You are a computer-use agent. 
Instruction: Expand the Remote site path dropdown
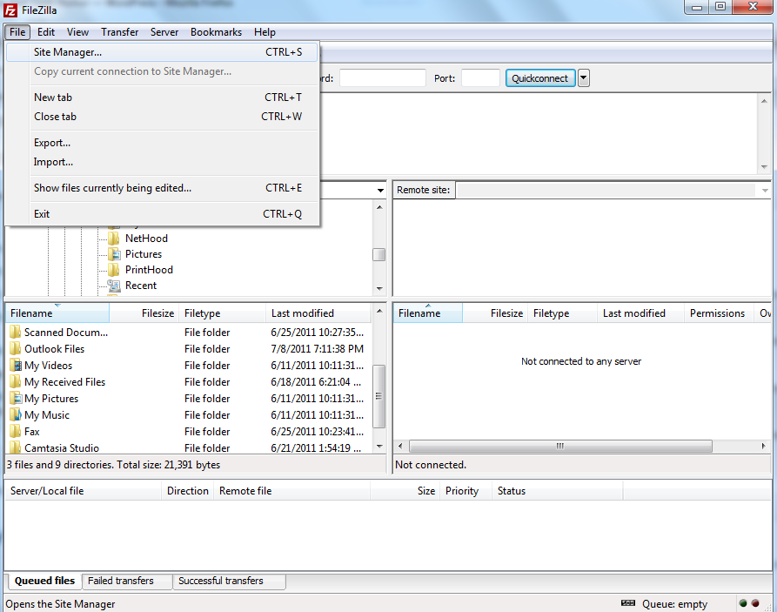(765, 190)
